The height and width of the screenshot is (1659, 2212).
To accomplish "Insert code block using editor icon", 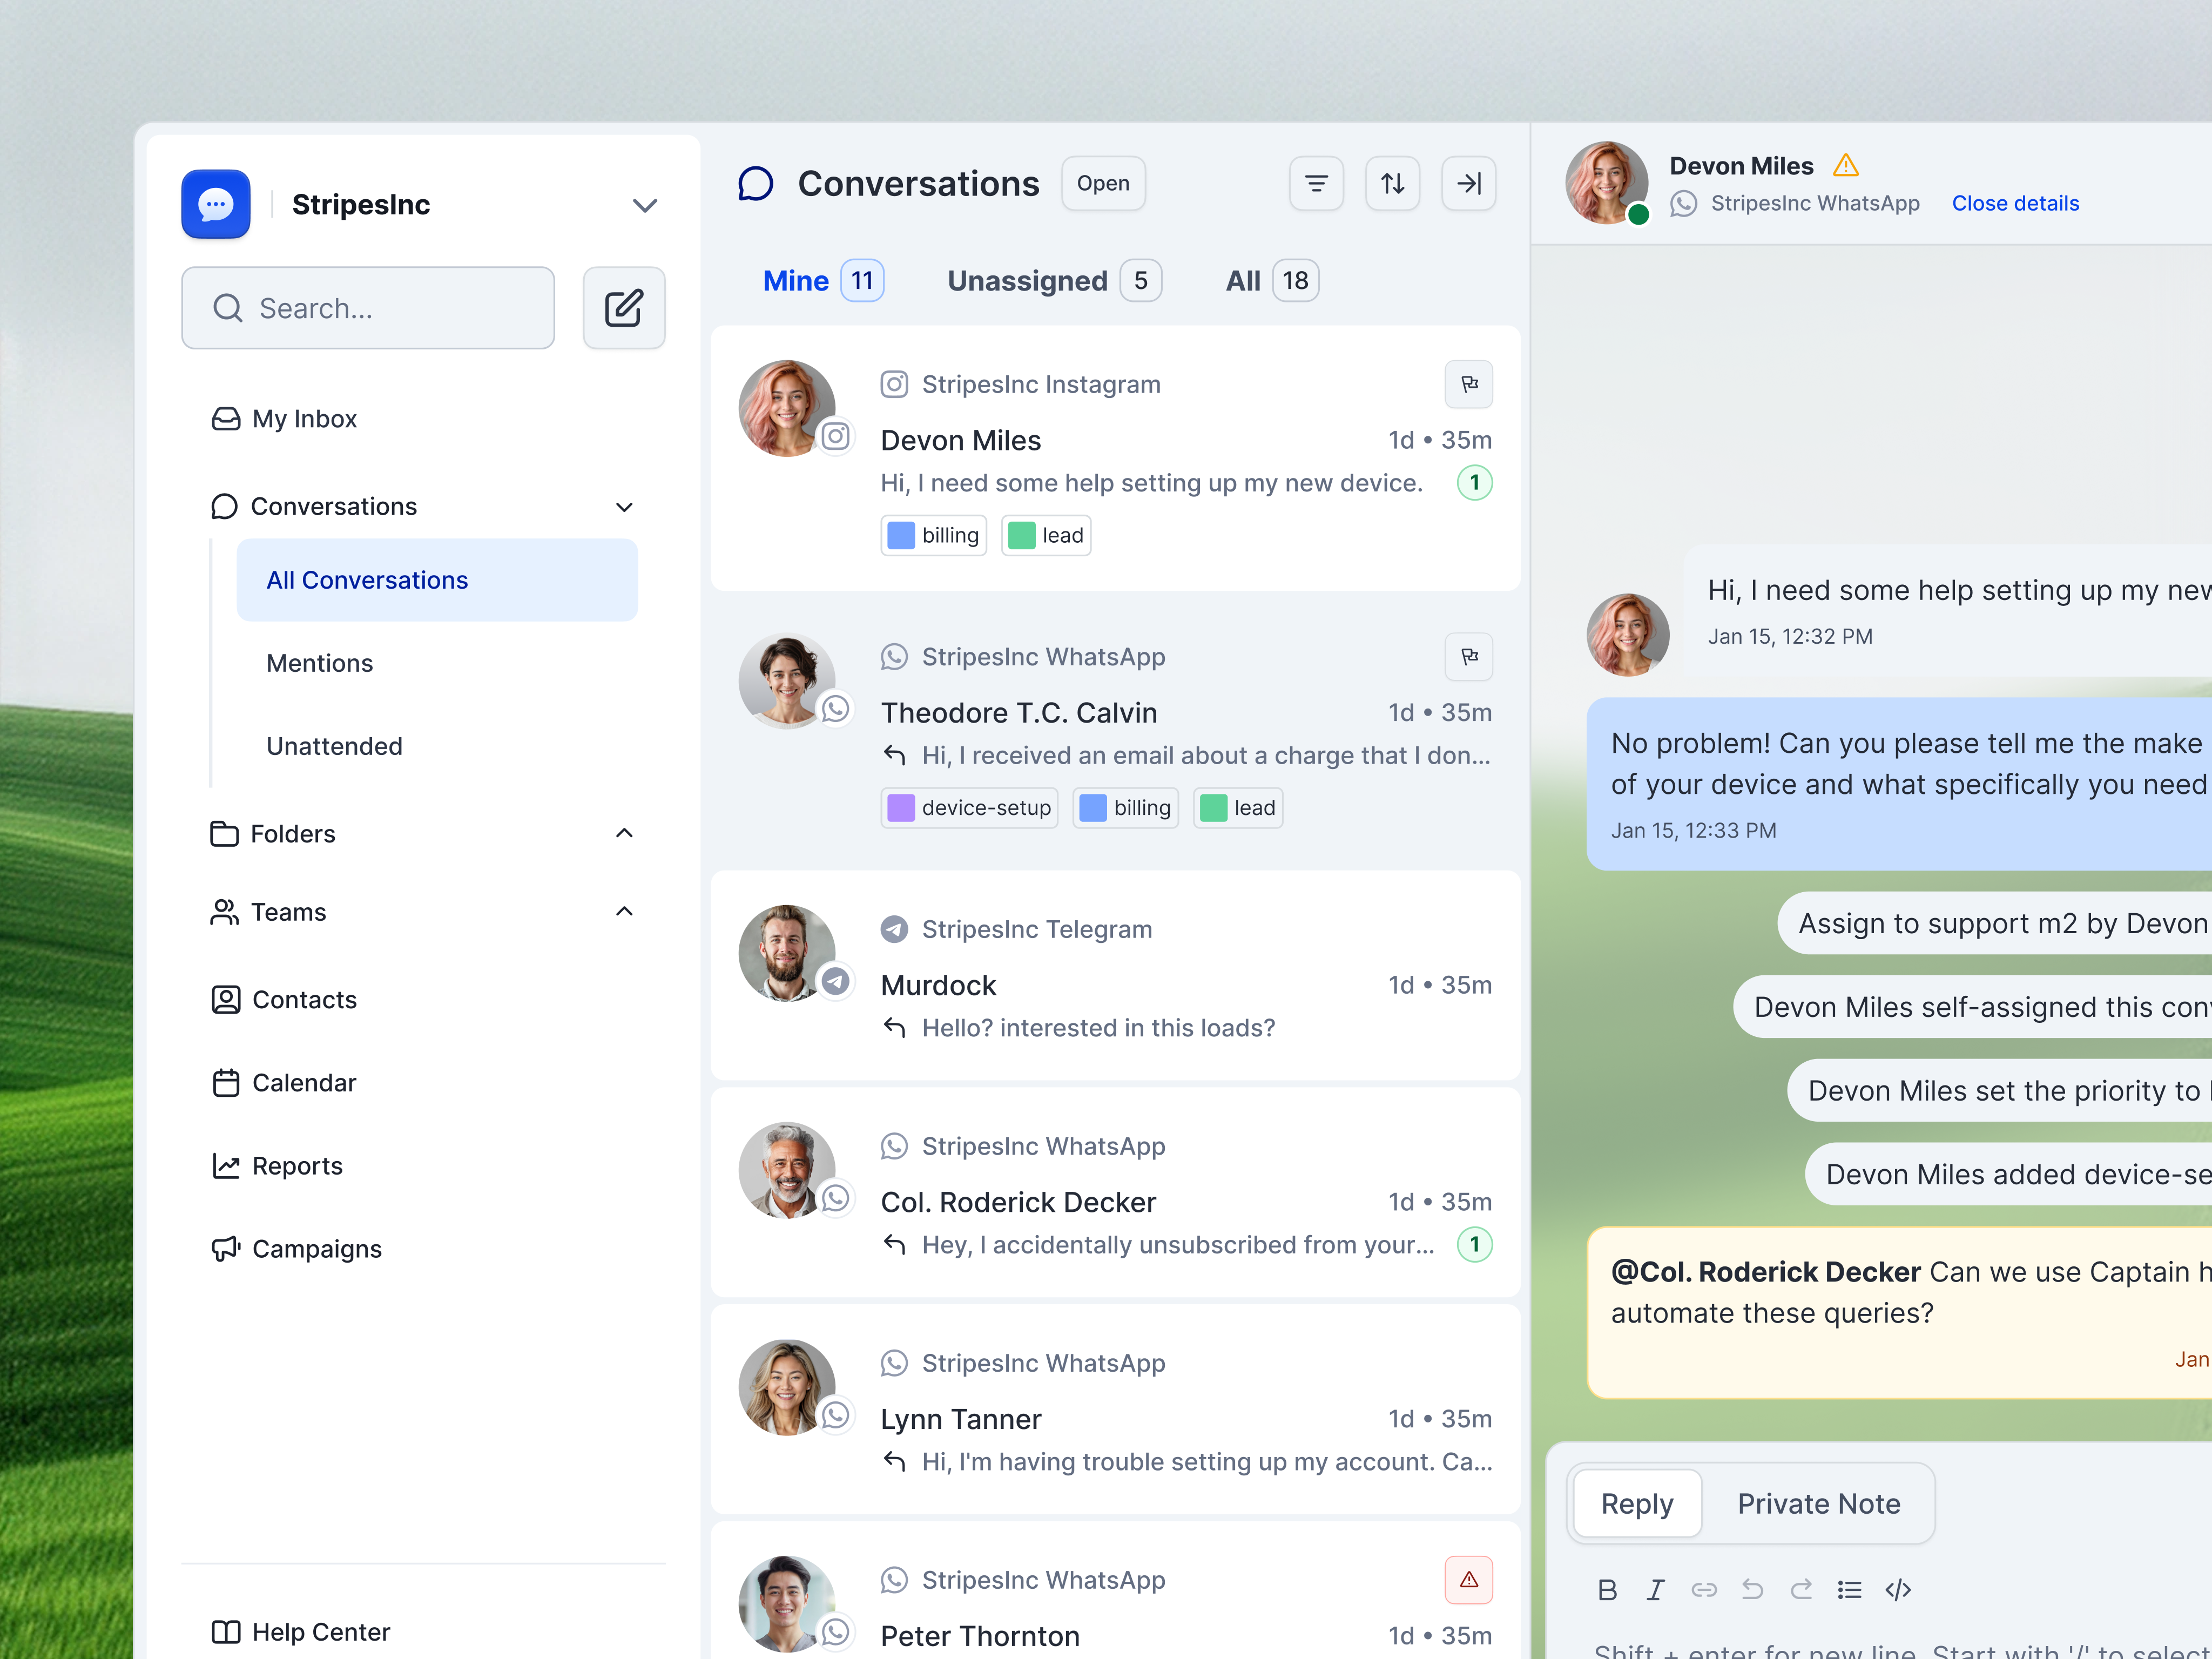I will (x=1897, y=1590).
